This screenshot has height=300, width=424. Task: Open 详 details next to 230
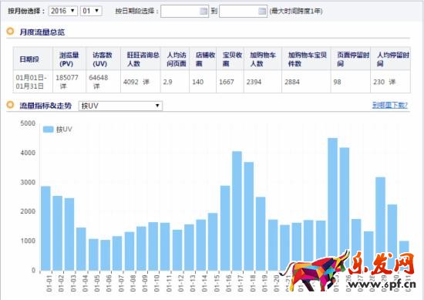tap(392, 82)
